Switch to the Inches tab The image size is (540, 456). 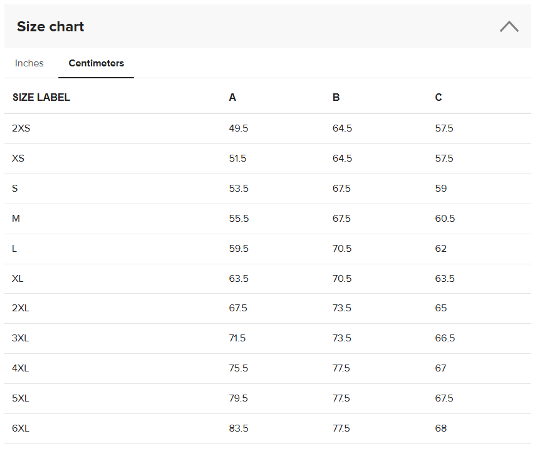[x=29, y=63]
